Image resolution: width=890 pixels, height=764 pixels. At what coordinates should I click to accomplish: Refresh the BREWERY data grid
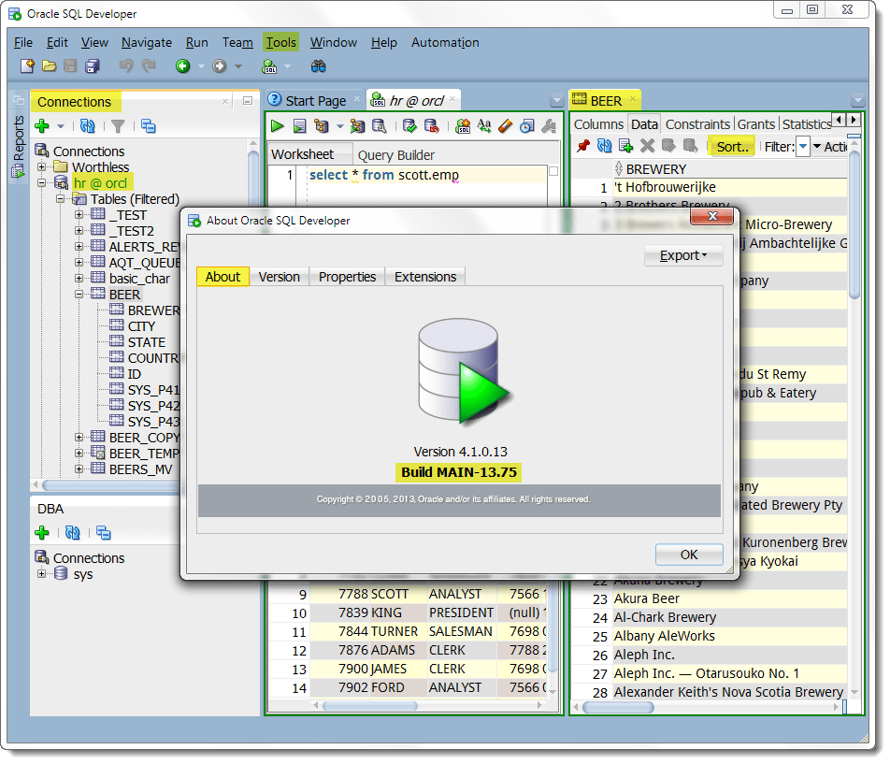(602, 145)
